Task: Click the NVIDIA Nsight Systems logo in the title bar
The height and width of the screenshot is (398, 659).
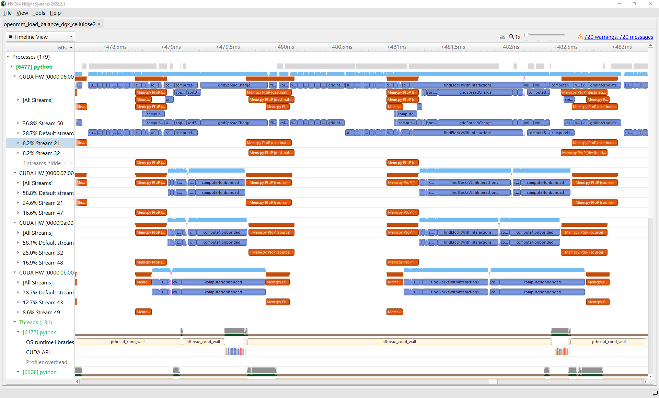Action: (3, 4)
